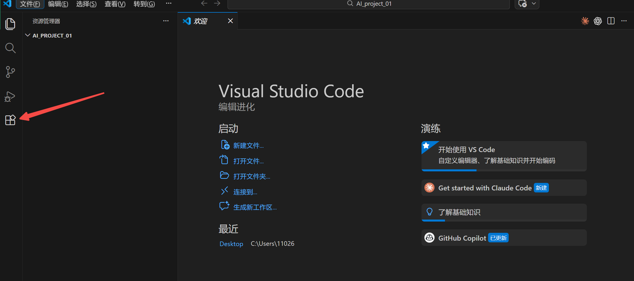Navigate back with the left arrow
The height and width of the screenshot is (281, 634).
click(x=204, y=3)
